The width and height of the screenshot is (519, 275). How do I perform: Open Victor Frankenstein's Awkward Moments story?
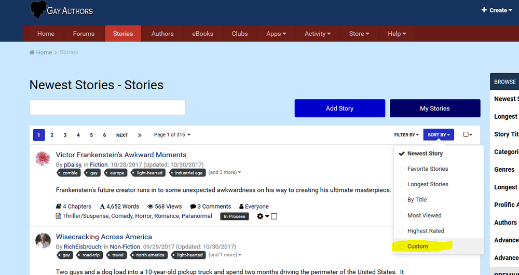coord(121,155)
